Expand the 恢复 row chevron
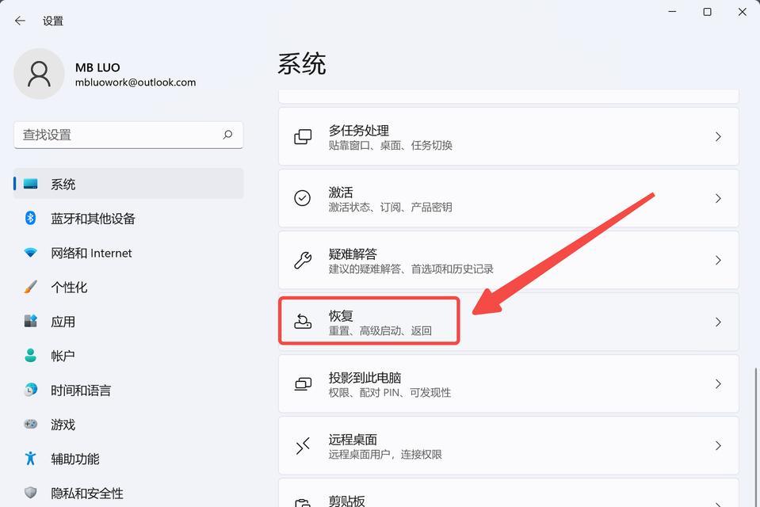Viewport: 760px width, 507px height. tap(718, 322)
